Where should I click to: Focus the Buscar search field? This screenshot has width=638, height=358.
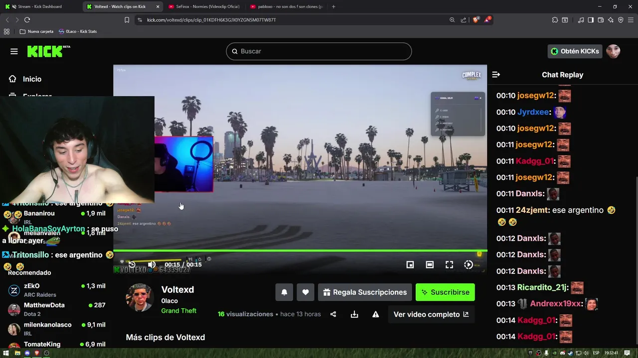(319, 51)
